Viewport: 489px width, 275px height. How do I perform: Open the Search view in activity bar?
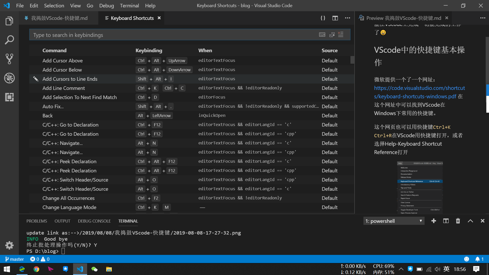(x=9, y=40)
